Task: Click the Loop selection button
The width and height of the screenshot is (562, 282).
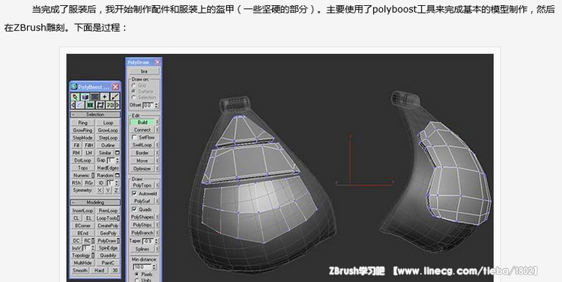Action: pyautogui.click(x=108, y=123)
